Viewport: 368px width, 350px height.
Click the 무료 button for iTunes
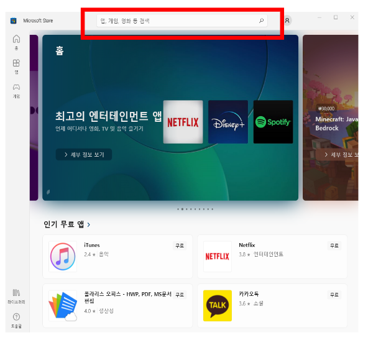click(180, 246)
